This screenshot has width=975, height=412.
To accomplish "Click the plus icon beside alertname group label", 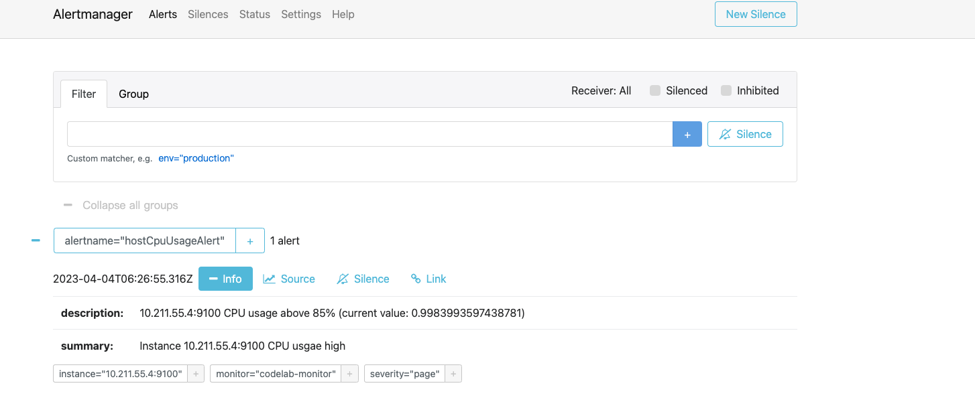I will pyautogui.click(x=250, y=241).
